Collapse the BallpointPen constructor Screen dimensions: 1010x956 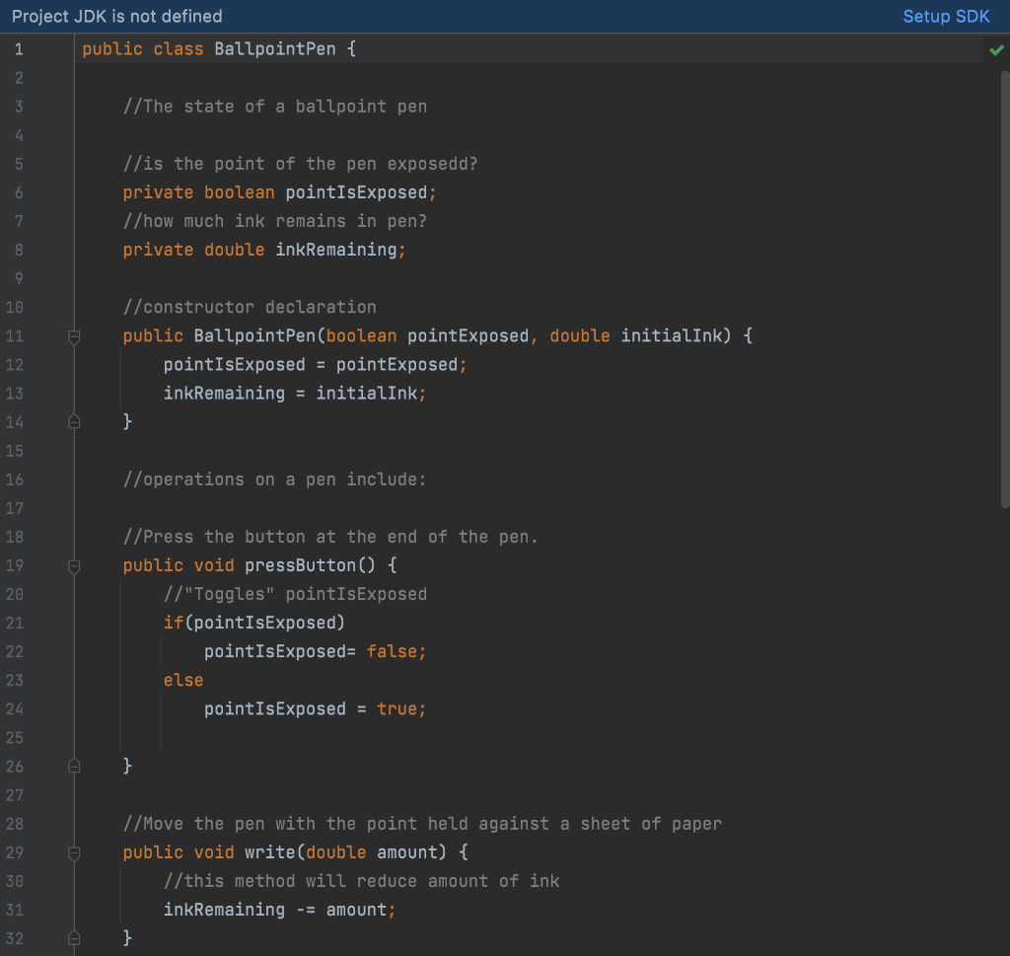pos(73,335)
